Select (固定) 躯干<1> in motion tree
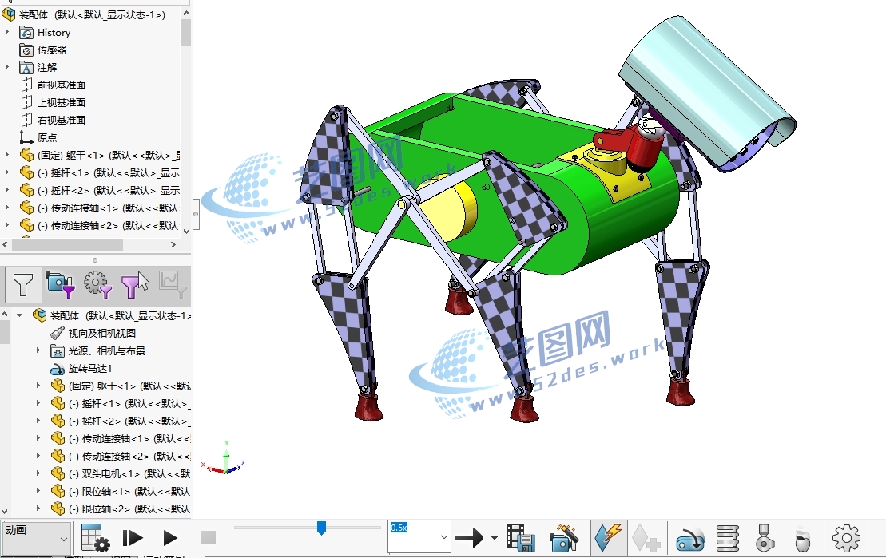The image size is (886, 558). click(x=129, y=386)
